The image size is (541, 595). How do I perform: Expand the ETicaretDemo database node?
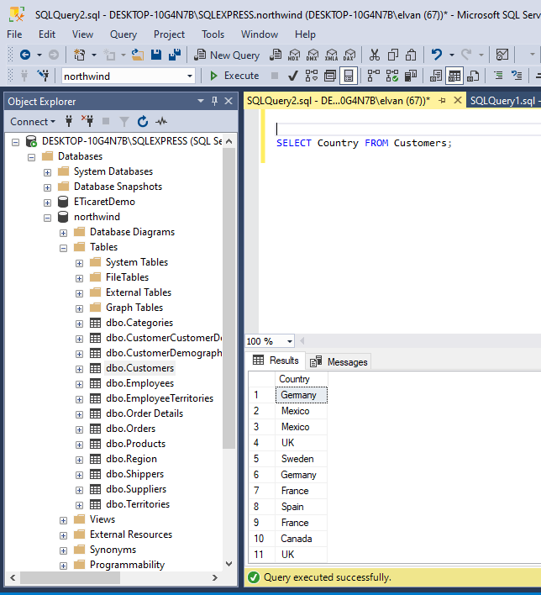(x=47, y=203)
